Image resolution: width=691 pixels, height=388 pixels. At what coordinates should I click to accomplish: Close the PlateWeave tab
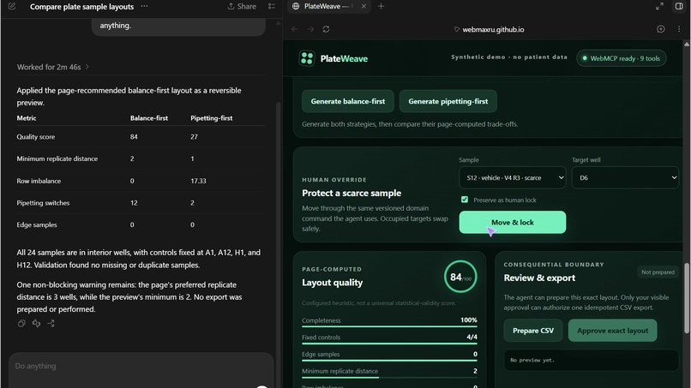364,6
